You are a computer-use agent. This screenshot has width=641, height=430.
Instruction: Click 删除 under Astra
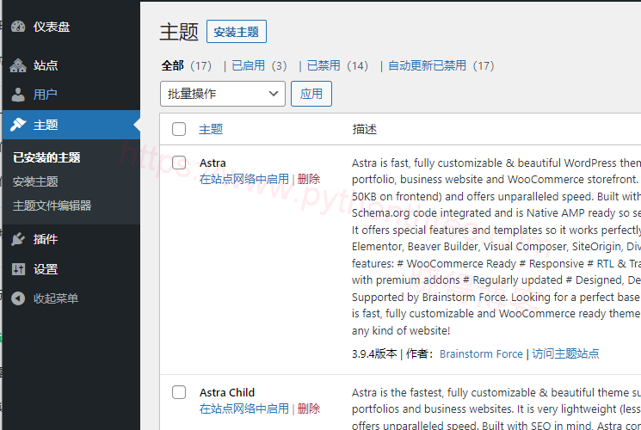[309, 179]
